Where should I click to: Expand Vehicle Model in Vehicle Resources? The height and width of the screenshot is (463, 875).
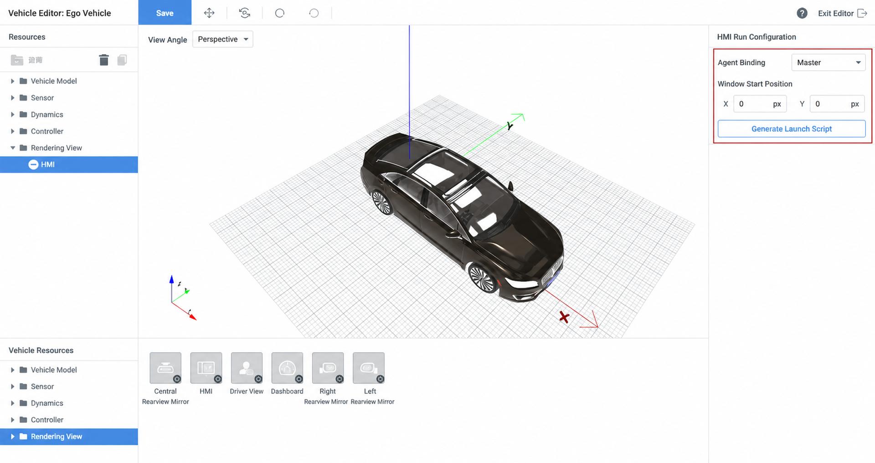(x=13, y=370)
